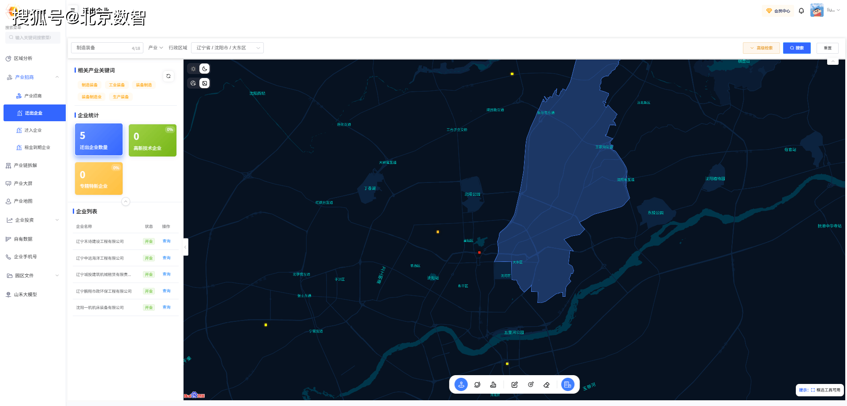
Task: Switch map to light mode sun icon
Action: tap(193, 69)
